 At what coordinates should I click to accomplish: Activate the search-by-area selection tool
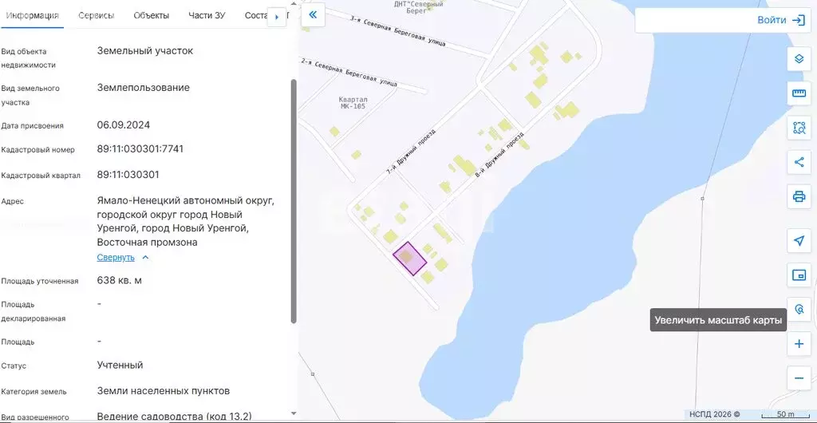pyautogui.click(x=799, y=128)
